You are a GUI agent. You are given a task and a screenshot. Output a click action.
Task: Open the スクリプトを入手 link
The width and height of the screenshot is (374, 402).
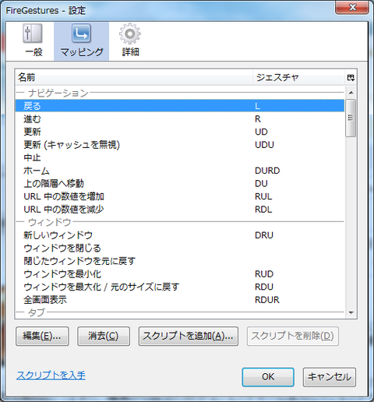click(51, 376)
